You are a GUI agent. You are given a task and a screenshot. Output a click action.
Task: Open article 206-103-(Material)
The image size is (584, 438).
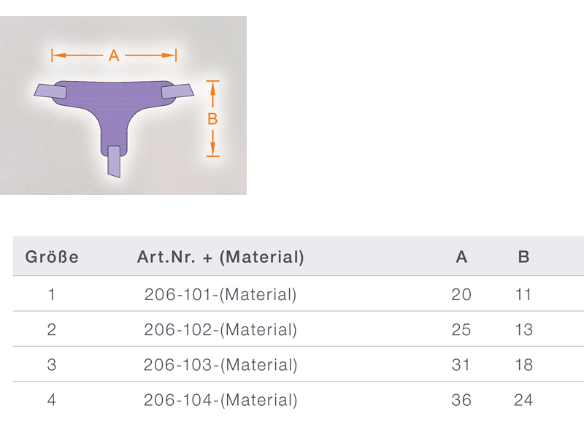pos(220,365)
